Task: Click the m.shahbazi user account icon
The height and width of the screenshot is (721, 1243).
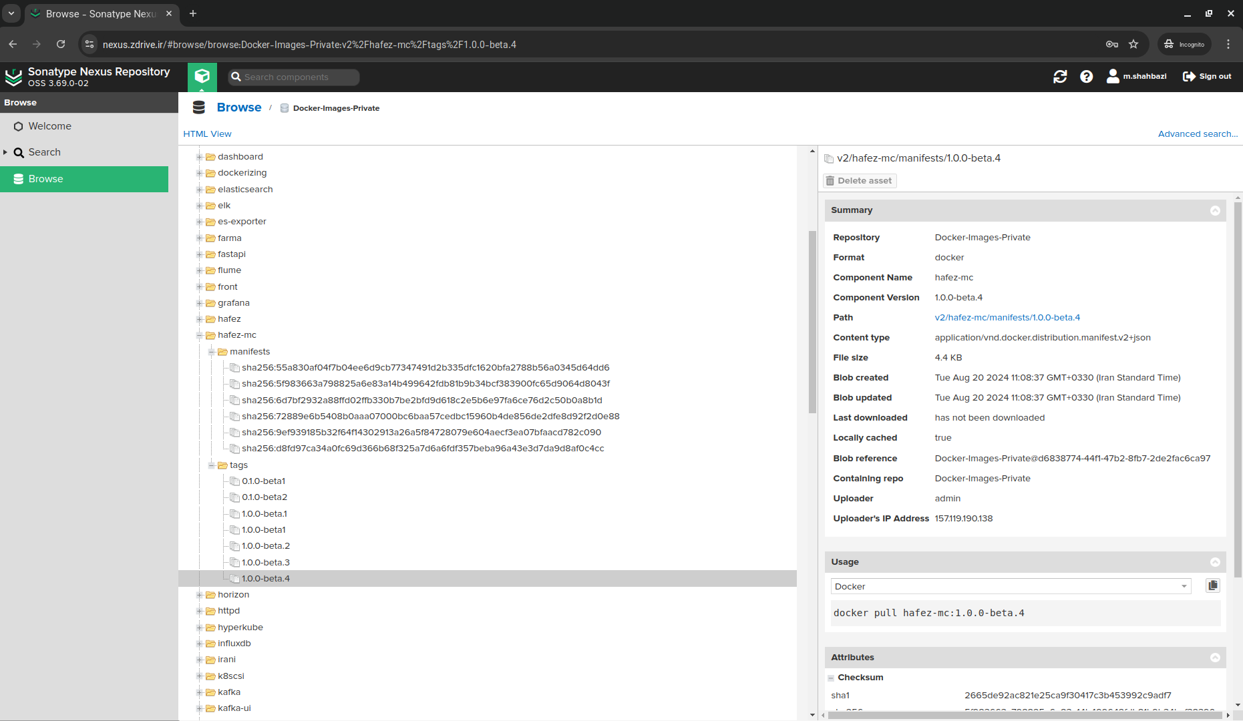Action: pyautogui.click(x=1113, y=77)
